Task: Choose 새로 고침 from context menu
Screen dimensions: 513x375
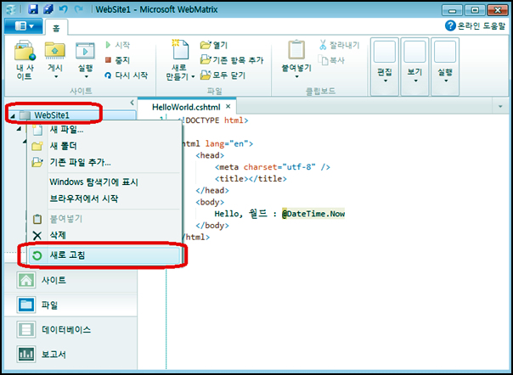Action: [104, 255]
